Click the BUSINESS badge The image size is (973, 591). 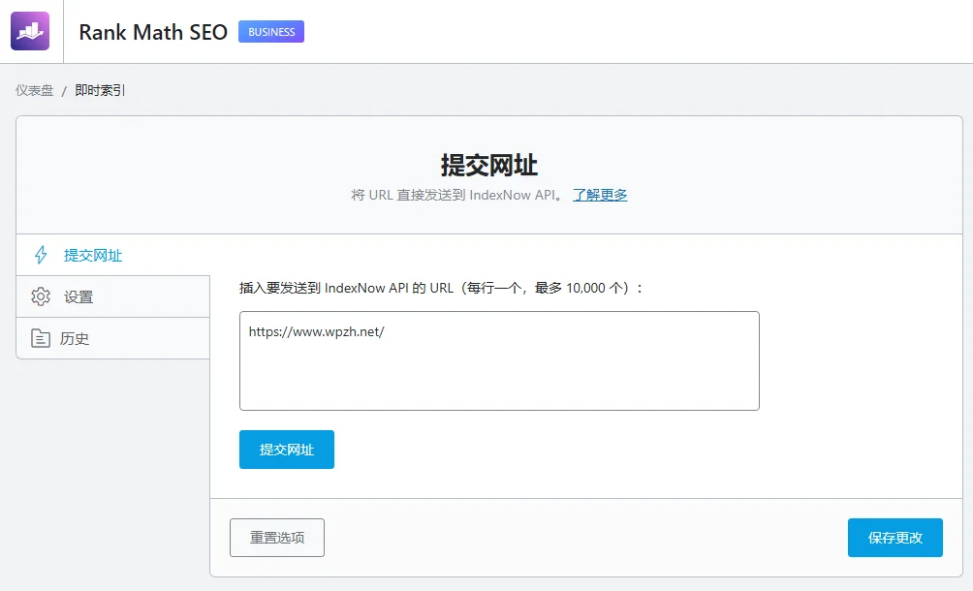pos(270,31)
